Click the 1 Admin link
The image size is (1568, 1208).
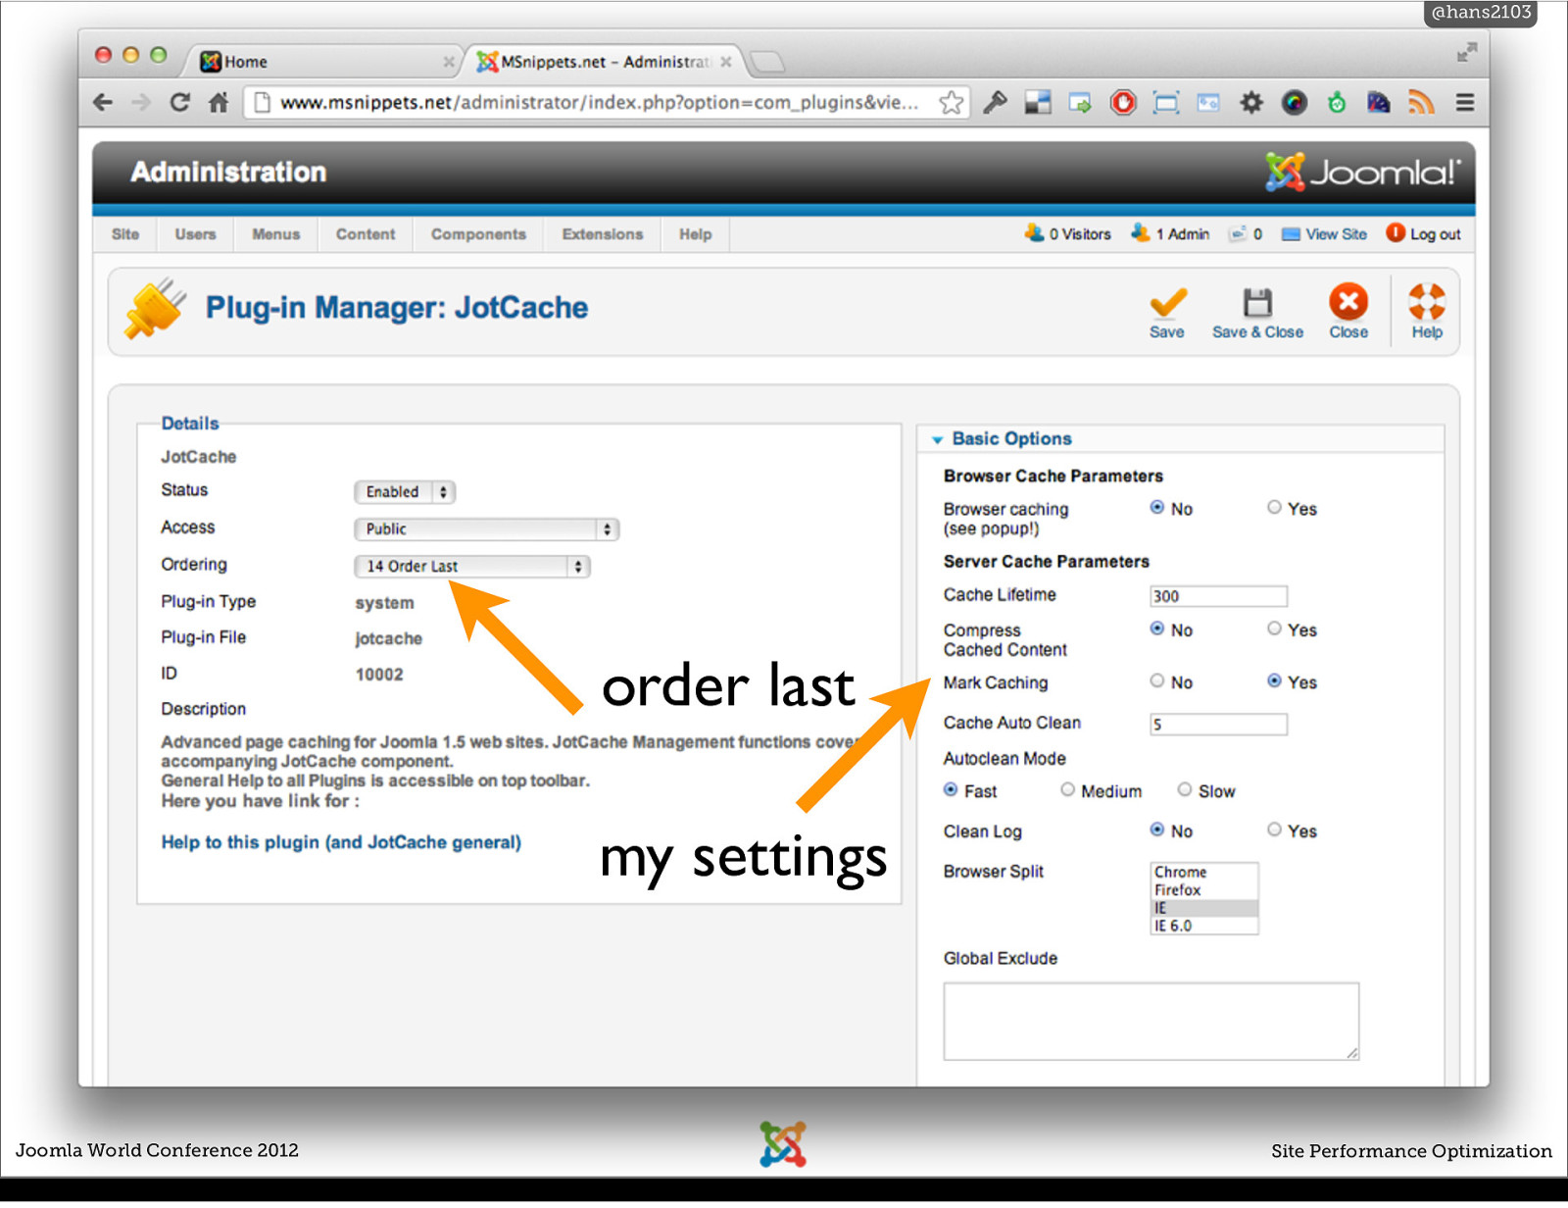(1170, 234)
